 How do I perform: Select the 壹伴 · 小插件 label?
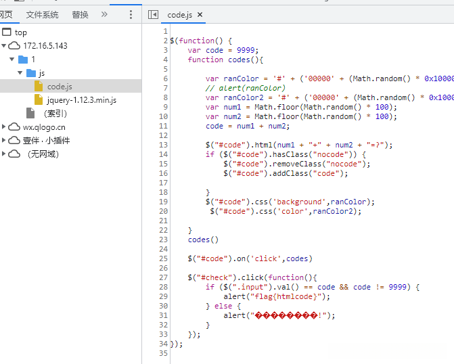tap(46, 141)
